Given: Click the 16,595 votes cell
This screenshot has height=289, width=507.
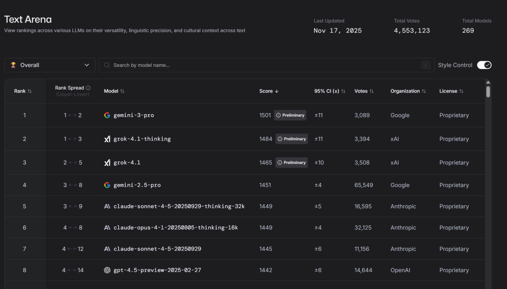Looking at the screenshot, I should tap(363, 206).
